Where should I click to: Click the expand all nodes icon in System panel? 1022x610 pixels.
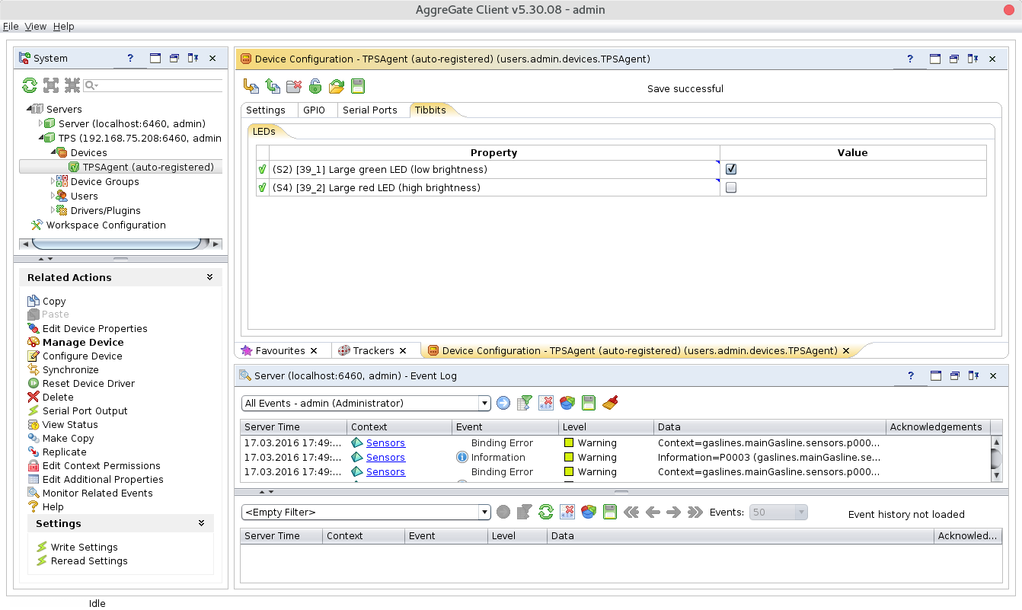51,85
